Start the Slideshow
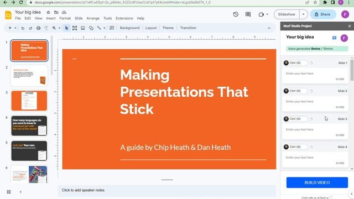The width and height of the screenshot is (354, 199). tap(287, 14)
